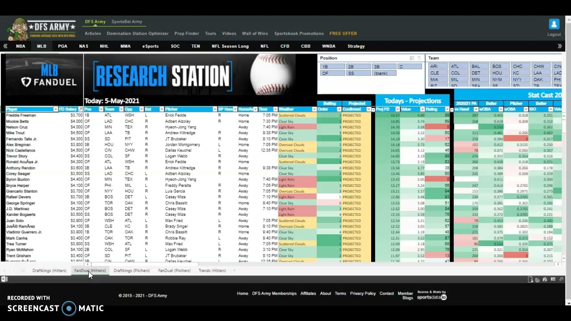Click the rightmost icon in the bottom-right toolbar
The height and width of the screenshot is (321, 571).
tap(561, 280)
